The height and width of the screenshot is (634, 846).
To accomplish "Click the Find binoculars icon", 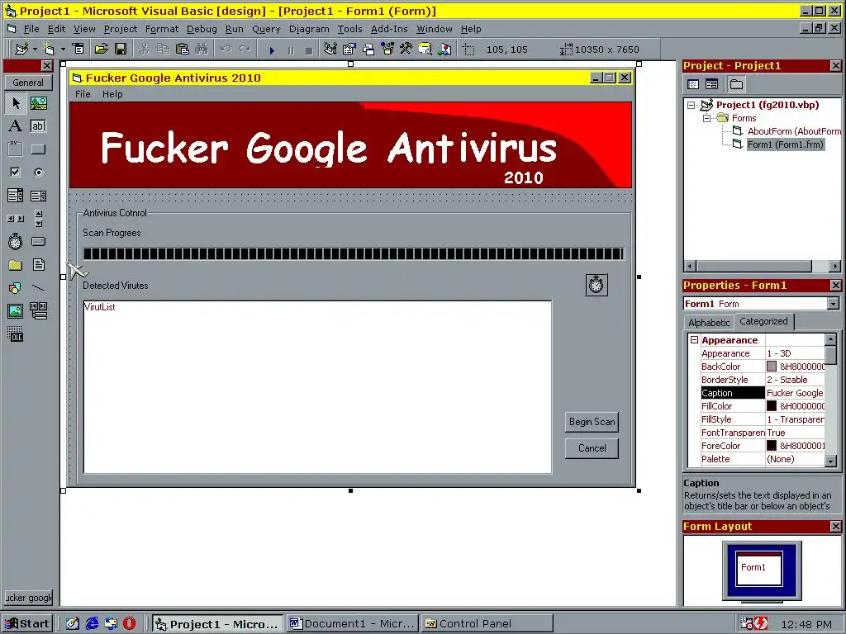I will (x=202, y=49).
